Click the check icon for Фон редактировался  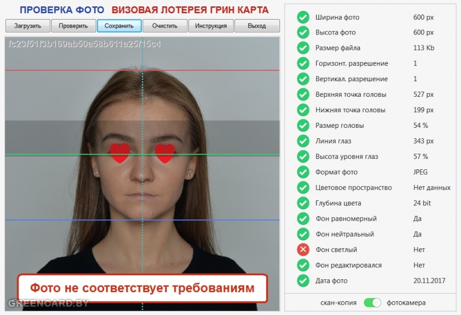coord(303,265)
